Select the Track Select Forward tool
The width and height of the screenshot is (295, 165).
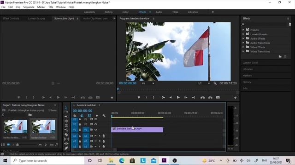pos(66,112)
